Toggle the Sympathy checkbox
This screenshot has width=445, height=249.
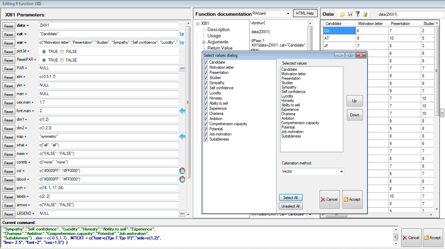pos(206,83)
